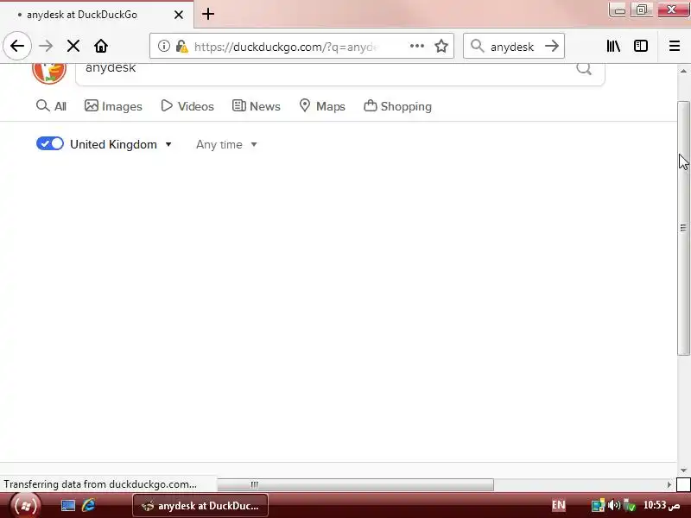Click the scroll right arrow

click(669, 484)
